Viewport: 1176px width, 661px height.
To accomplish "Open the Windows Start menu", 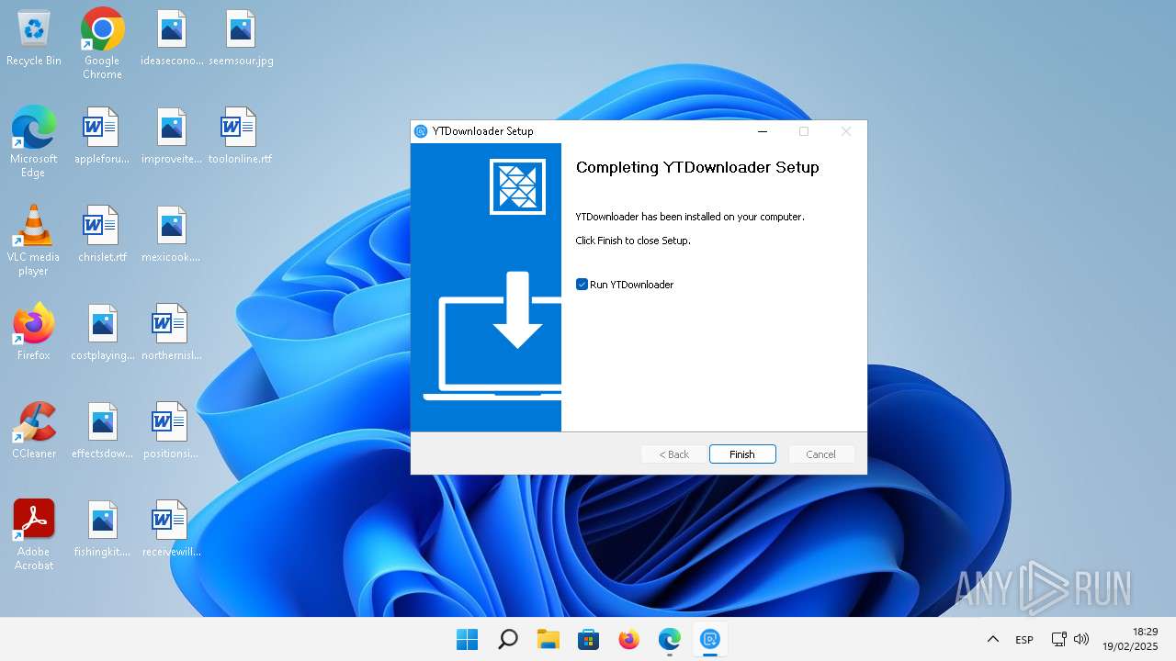I will [x=467, y=639].
